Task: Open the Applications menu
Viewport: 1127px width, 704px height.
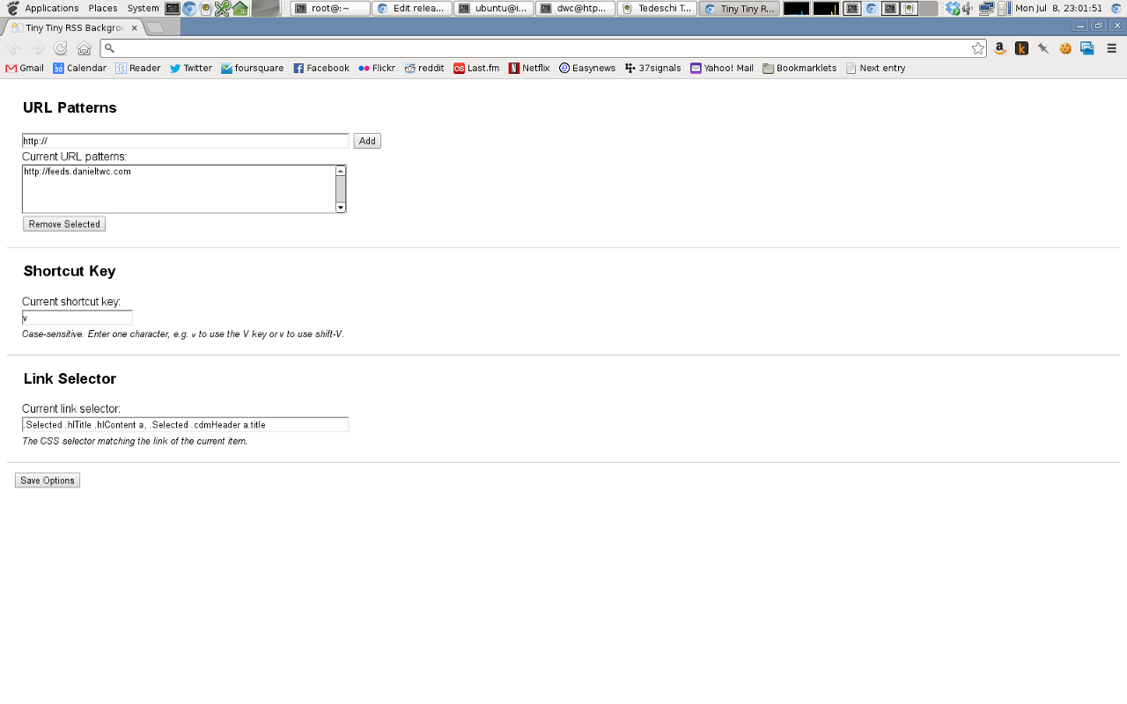Action: (x=52, y=8)
